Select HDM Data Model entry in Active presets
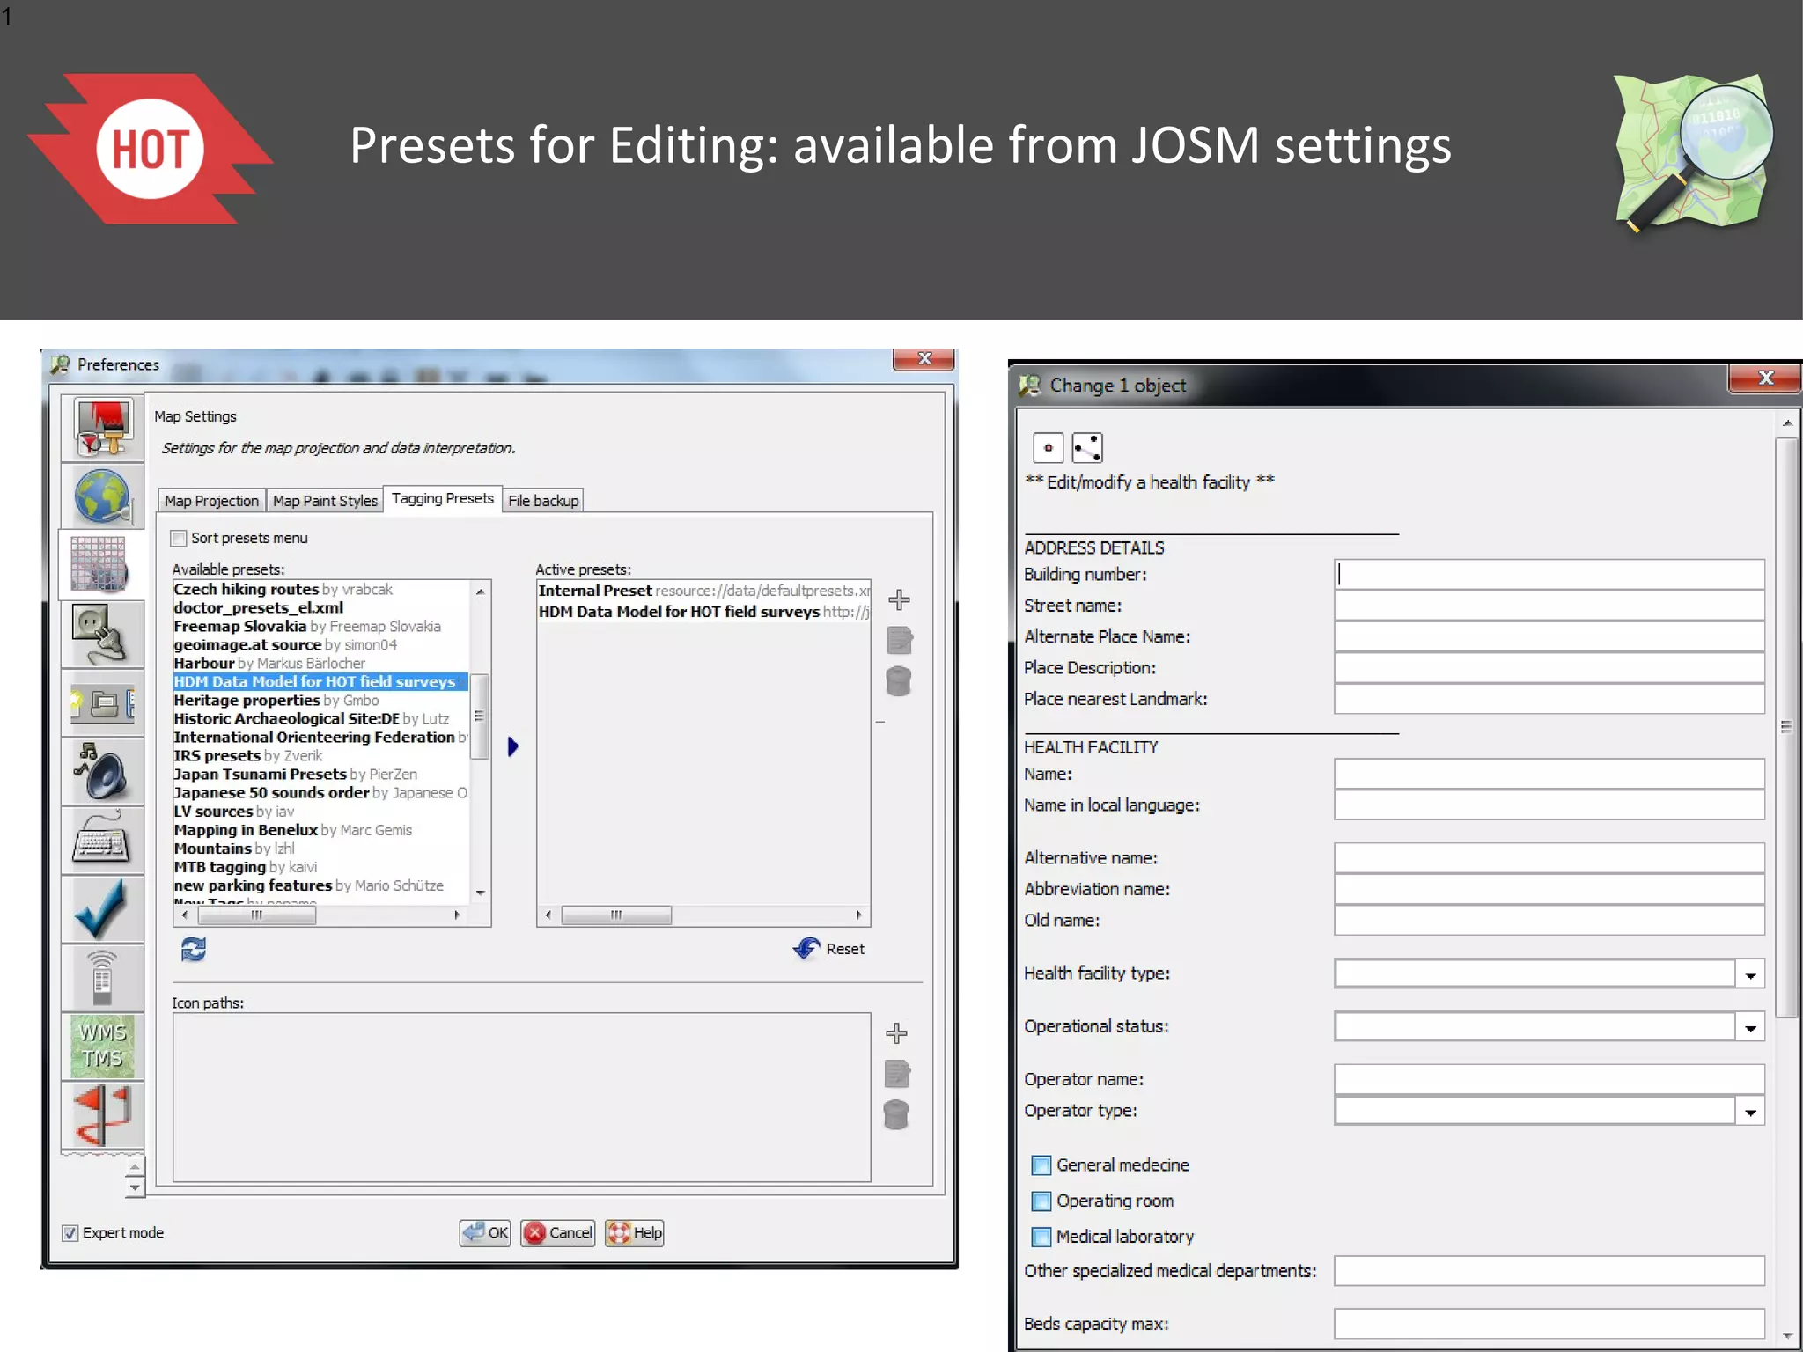This screenshot has height=1352, width=1803. pos(703,612)
